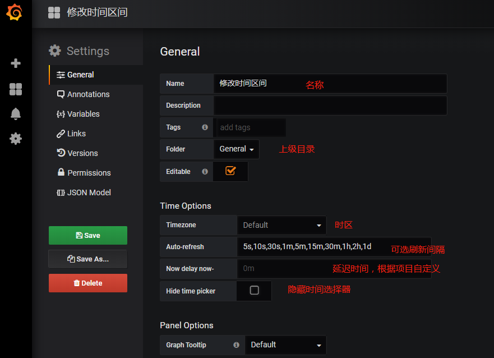Enable the Hide time picker checkbox
The image size is (494, 358).
pos(254,290)
